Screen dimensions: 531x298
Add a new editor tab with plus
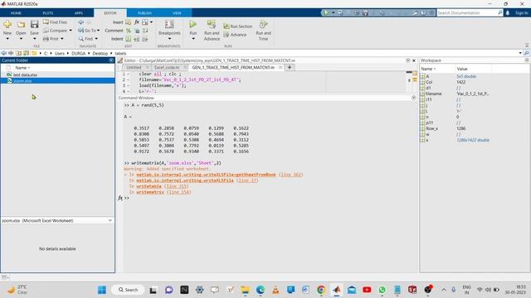click(x=290, y=68)
